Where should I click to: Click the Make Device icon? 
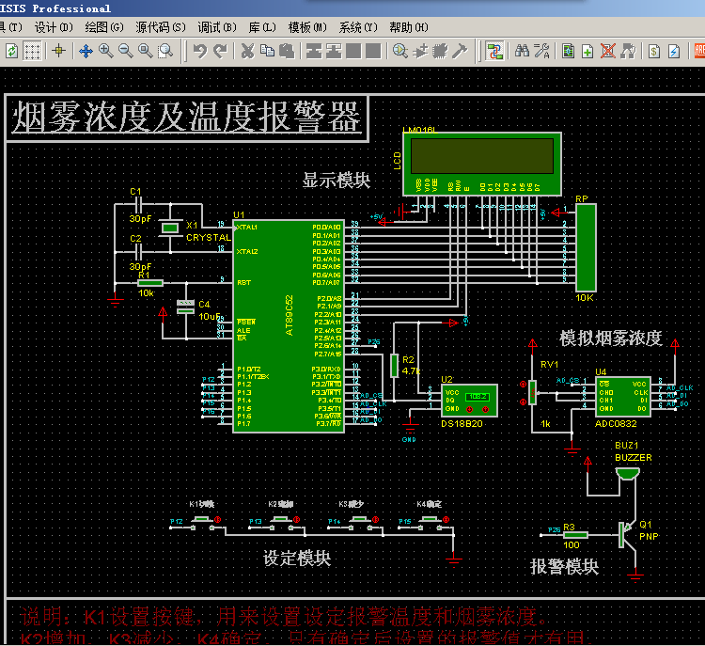pos(420,51)
